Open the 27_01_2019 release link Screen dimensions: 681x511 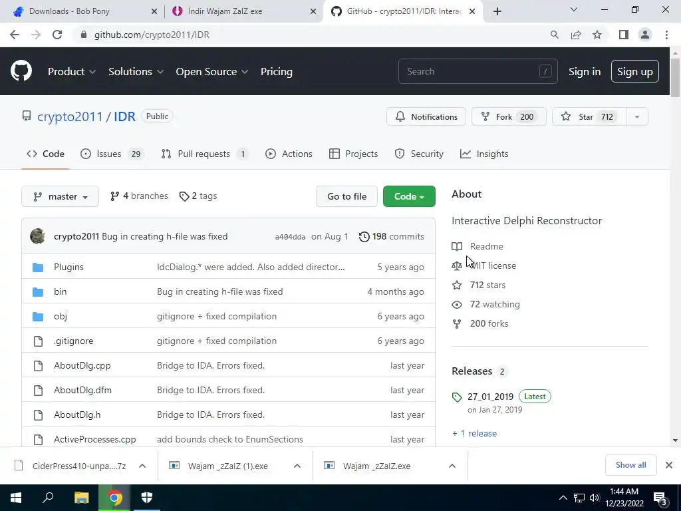(x=490, y=397)
